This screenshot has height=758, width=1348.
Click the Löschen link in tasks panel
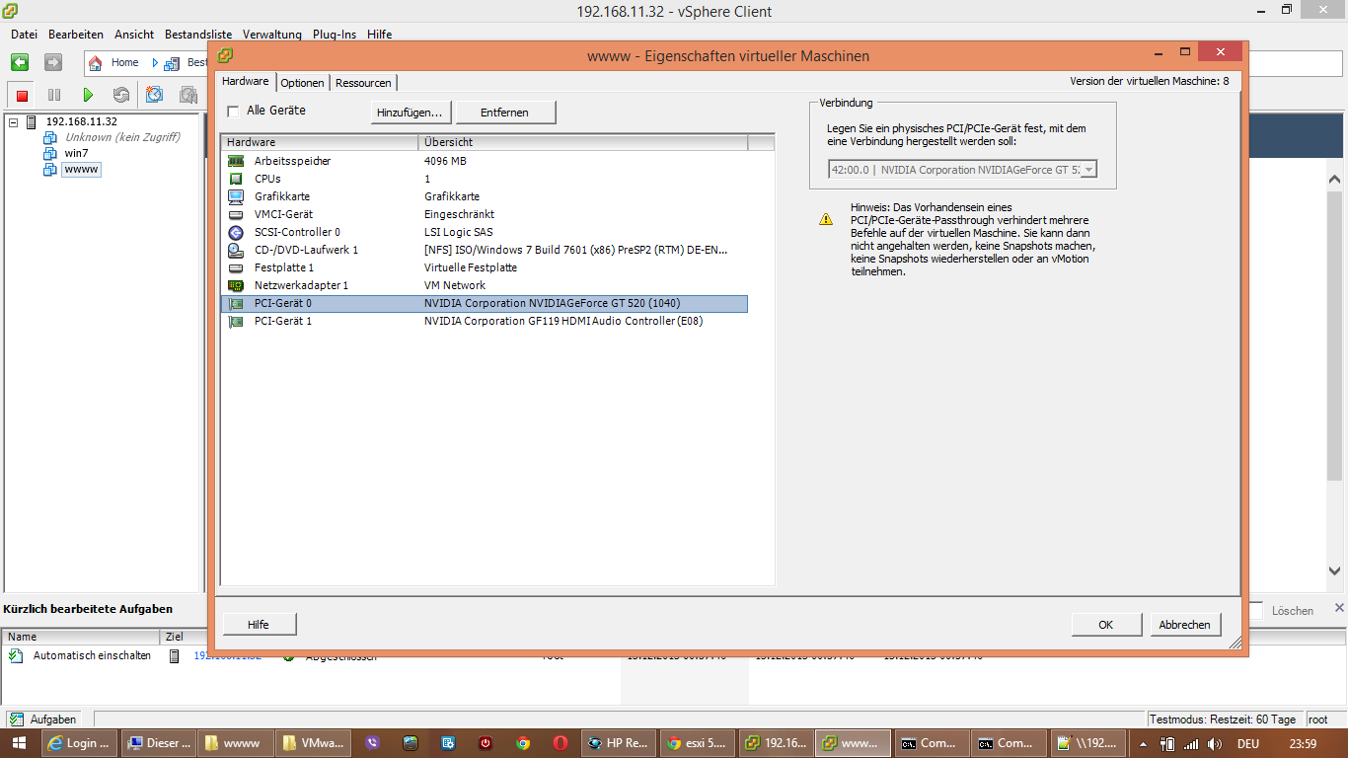pyautogui.click(x=1293, y=611)
